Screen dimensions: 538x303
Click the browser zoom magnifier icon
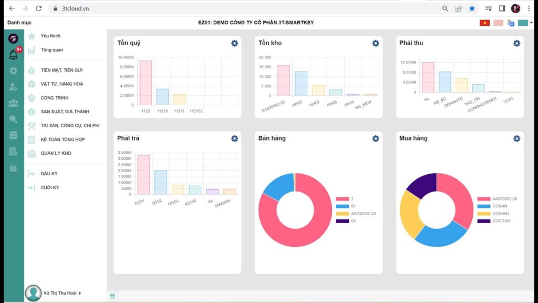click(445, 8)
